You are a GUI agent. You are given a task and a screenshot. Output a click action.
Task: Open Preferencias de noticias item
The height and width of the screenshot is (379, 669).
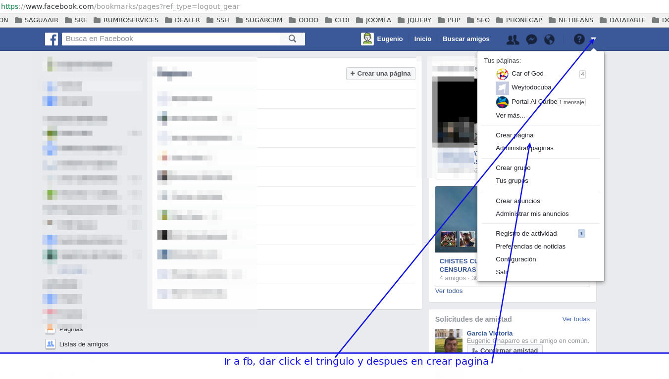click(530, 247)
